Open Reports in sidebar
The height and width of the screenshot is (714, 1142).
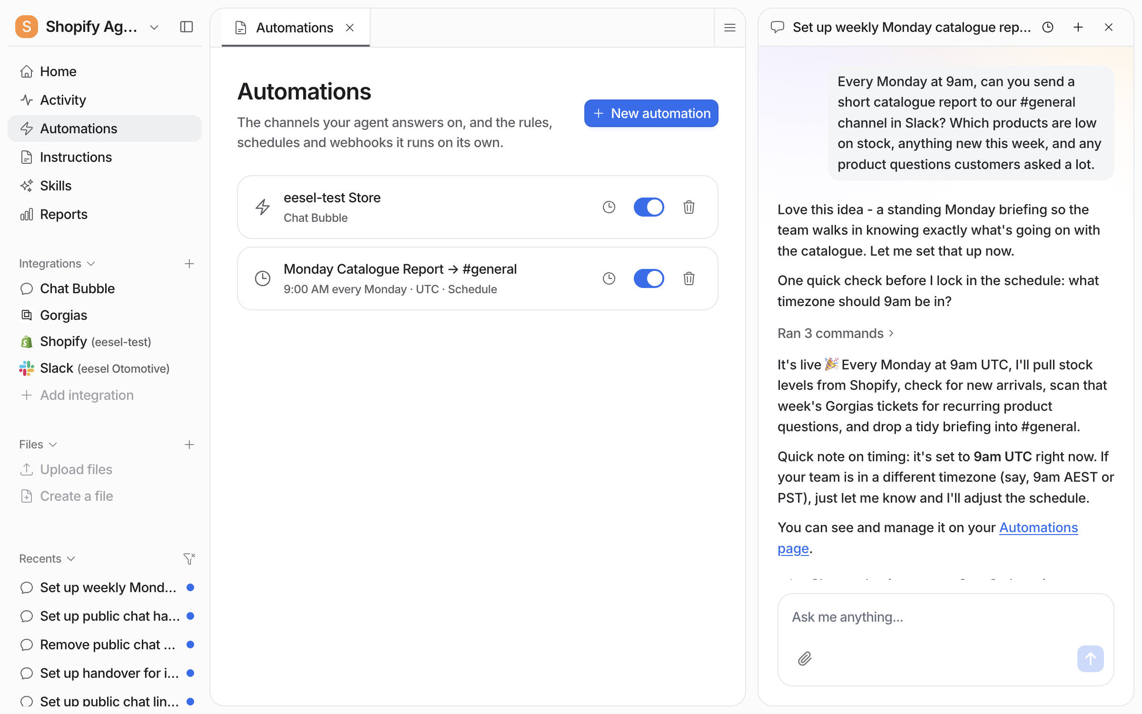pos(105,214)
